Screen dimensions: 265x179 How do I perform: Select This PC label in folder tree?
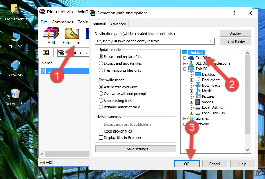pos(202,69)
